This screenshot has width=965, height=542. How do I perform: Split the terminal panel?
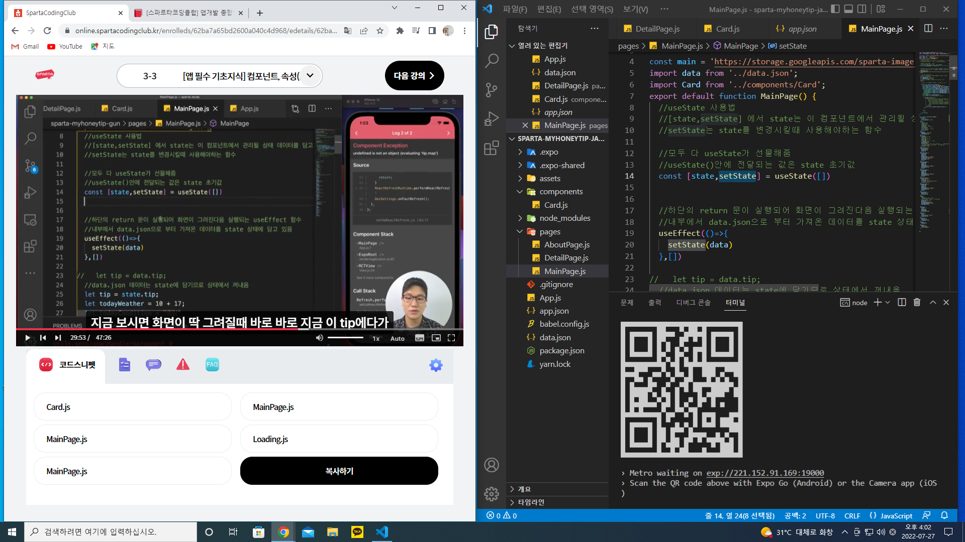pos(902,302)
